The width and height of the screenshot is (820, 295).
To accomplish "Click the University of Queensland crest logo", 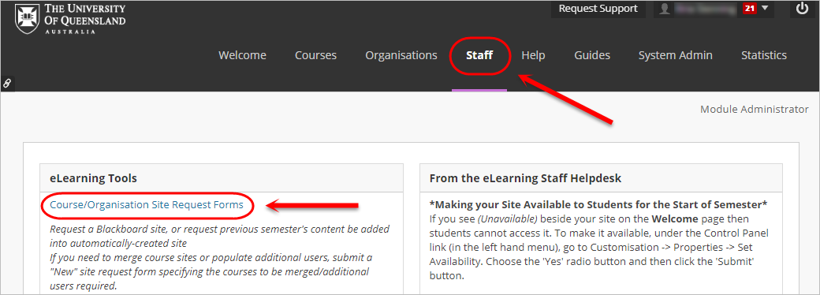I will click(x=26, y=20).
